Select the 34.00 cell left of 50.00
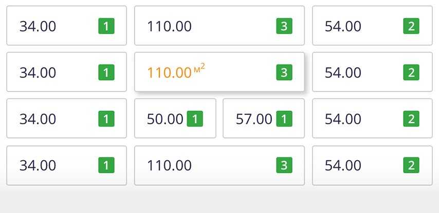439x213 pixels. click(x=66, y=118)
